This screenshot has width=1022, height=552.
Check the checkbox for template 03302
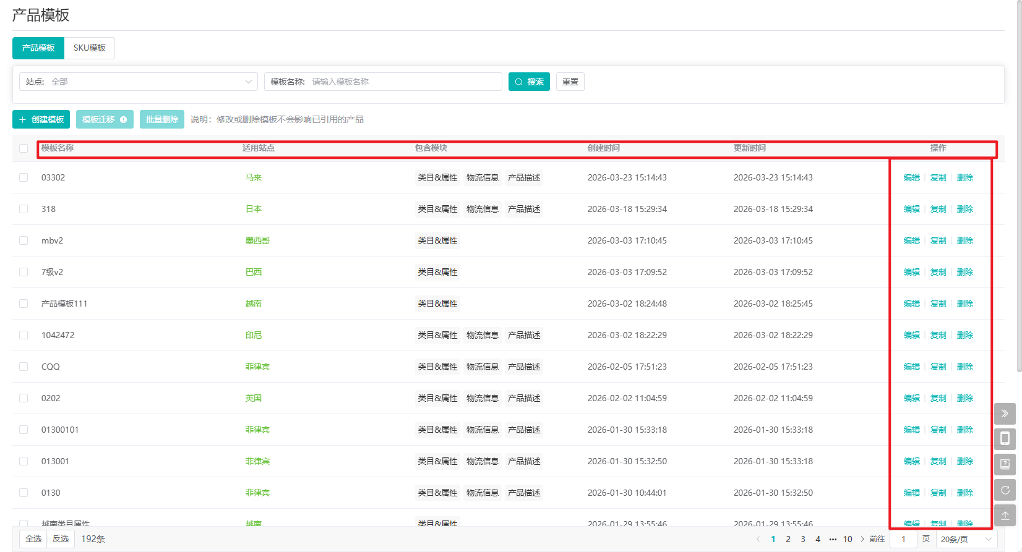[x=24, y=177]
